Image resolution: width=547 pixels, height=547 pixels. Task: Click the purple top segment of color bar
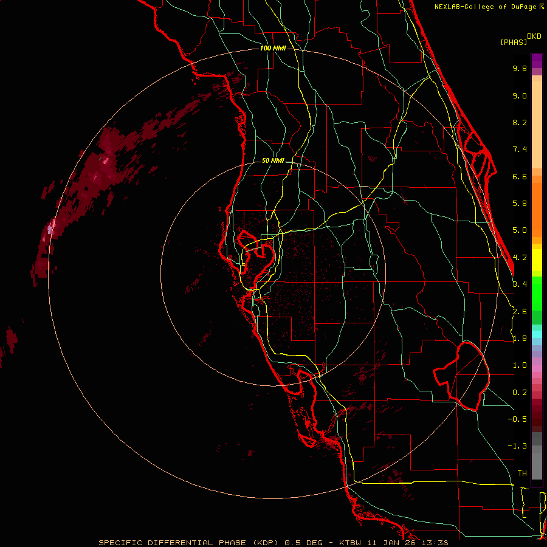click(537, 61)
